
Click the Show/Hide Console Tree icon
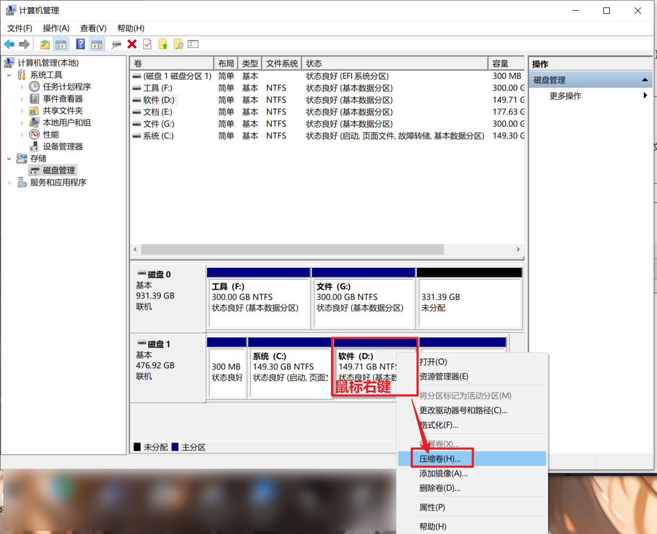click(61, 44)
